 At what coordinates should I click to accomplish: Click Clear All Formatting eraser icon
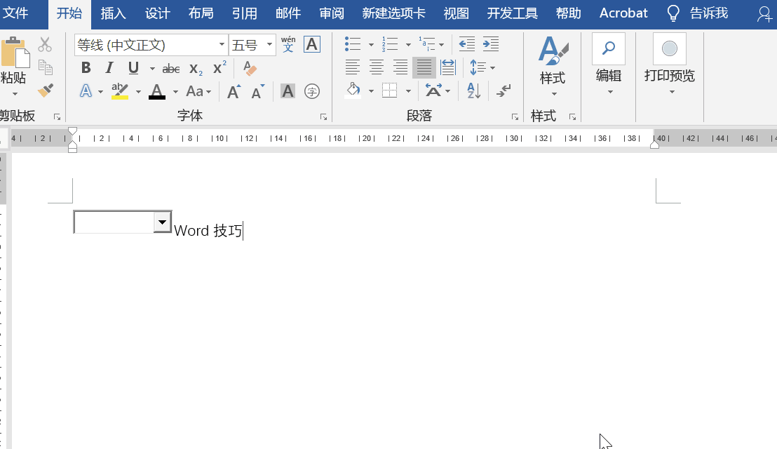coord(250,68)
